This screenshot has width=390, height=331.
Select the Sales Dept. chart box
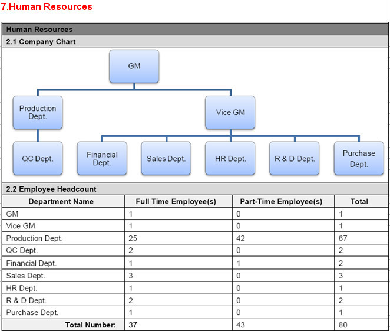tap(166, 158)
